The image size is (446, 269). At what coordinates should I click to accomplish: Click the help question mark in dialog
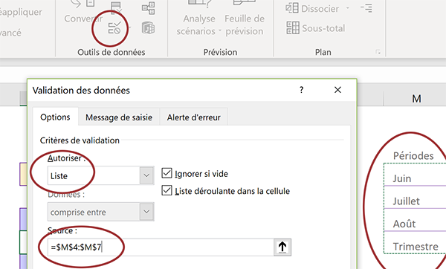point(302,90)
